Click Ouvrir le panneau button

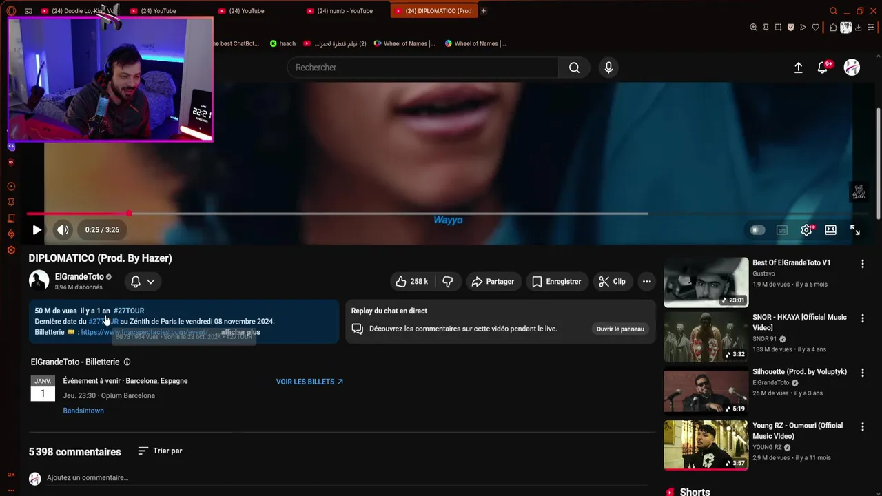[620, 329]
